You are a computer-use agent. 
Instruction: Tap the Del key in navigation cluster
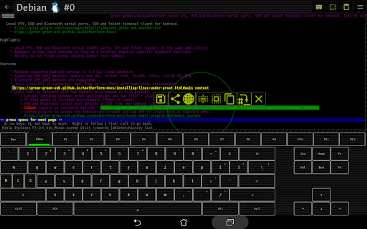(303, 167)
